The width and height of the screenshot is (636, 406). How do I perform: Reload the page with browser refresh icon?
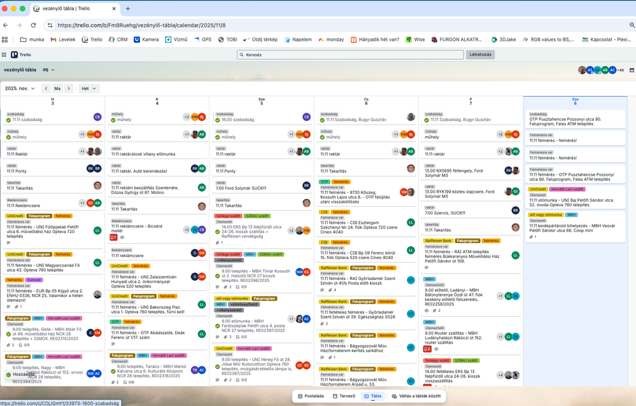[33, 25]
